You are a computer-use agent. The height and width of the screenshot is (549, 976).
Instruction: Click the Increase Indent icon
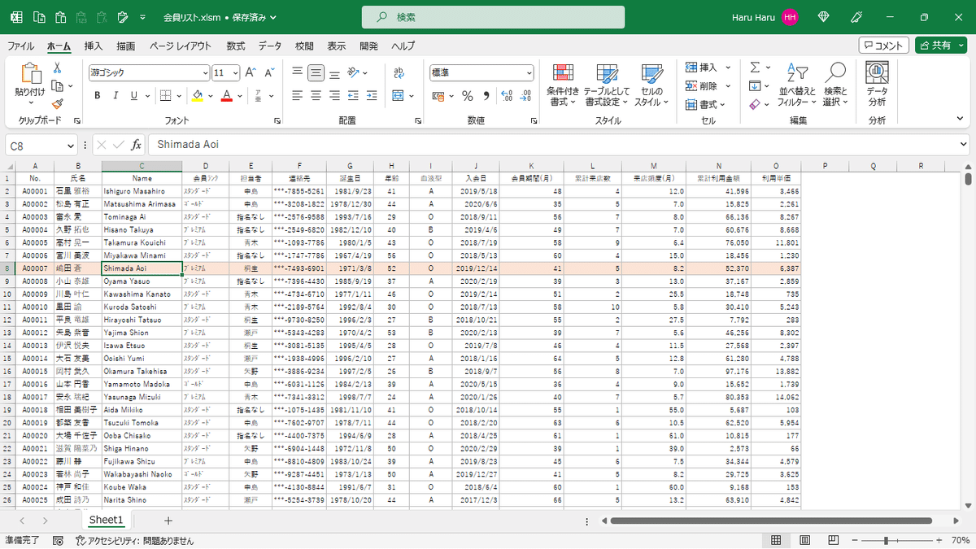pyautogui.click(x=371, y=96)
